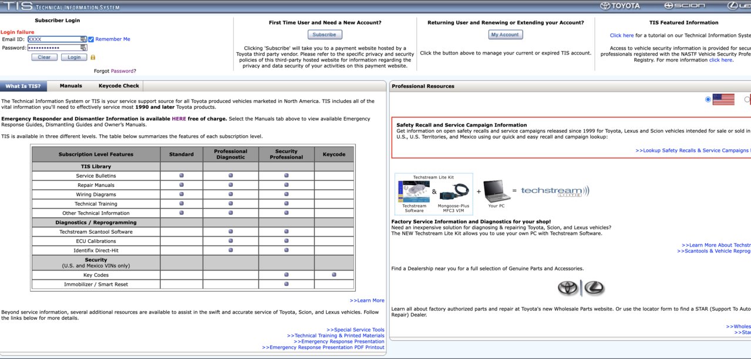This screenshot has width=751, height=359.
Task: Click Security Professional dot in ECU Calibrations row
Action: [286, 241]
